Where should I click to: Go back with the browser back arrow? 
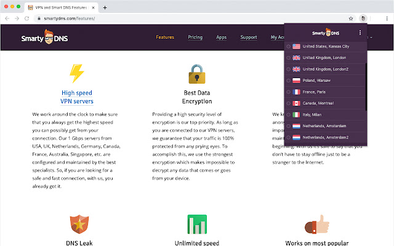pos(7,18)
